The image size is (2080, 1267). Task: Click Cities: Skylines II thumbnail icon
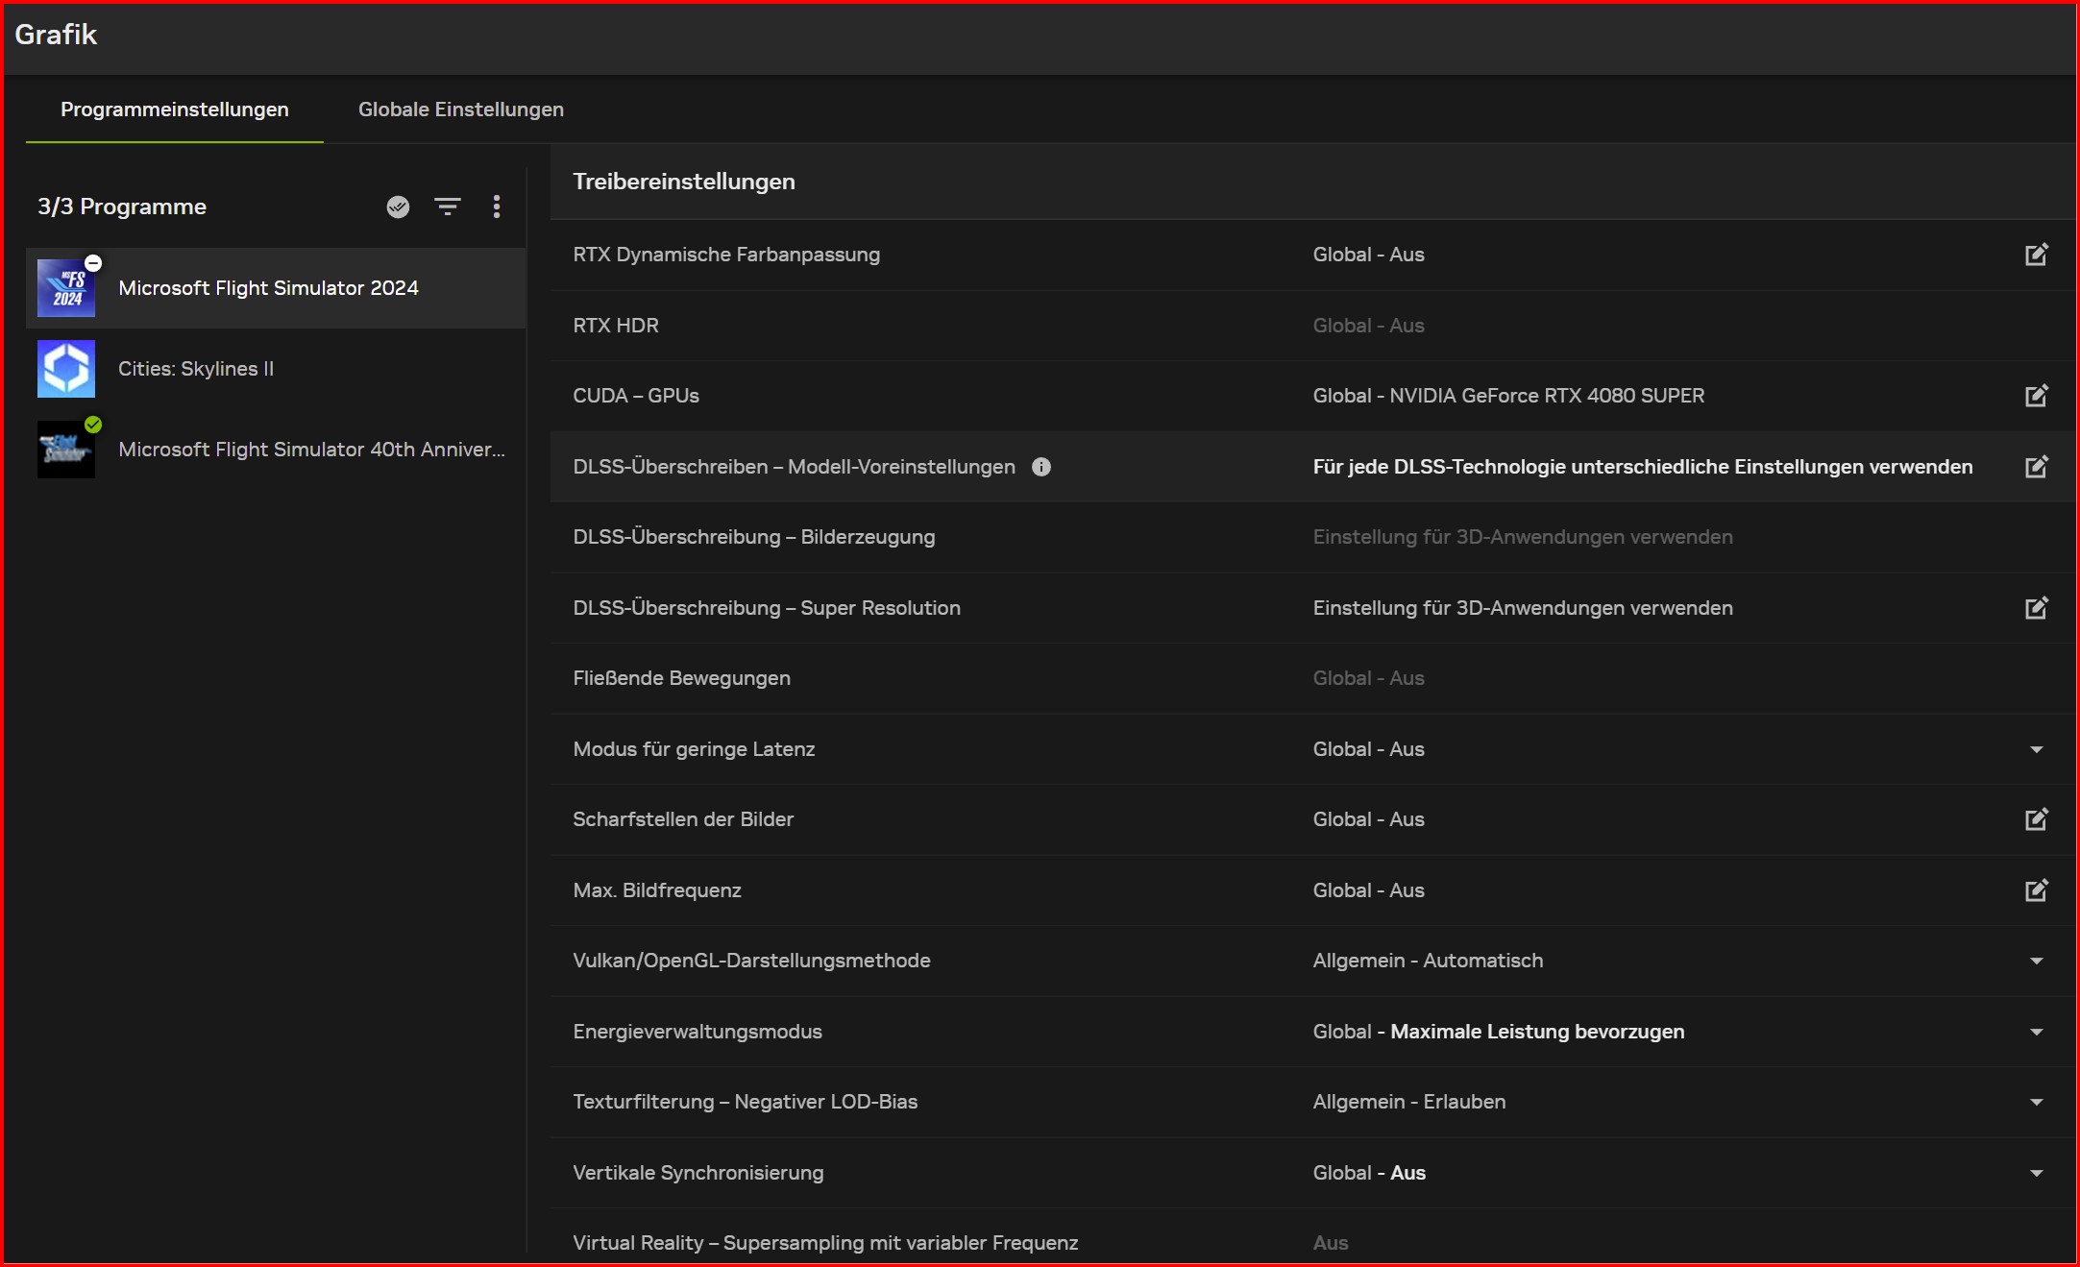coord(66,369)
